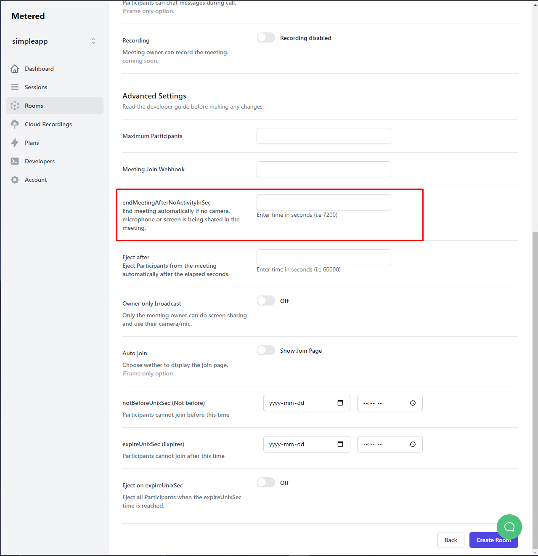This screenshot has width=538, height=556.
Task: Click the Back button
Action: tap(451, 540)
